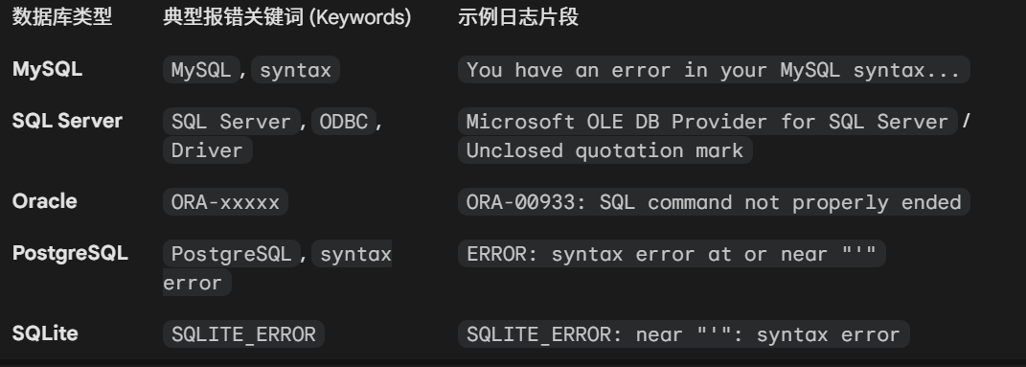This screenshot has height=367, width=1026.
Task: Select the 'ORA-xxxxx' keyword chip
Action: point(226,202)
